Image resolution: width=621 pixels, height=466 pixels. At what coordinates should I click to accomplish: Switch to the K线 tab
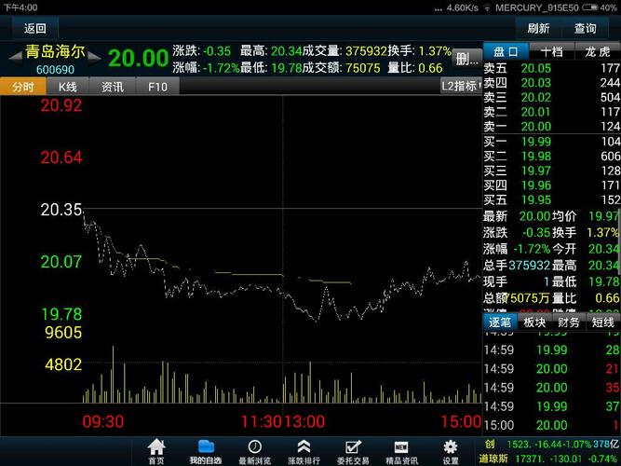pyautogui.click(x=68, y=87)
